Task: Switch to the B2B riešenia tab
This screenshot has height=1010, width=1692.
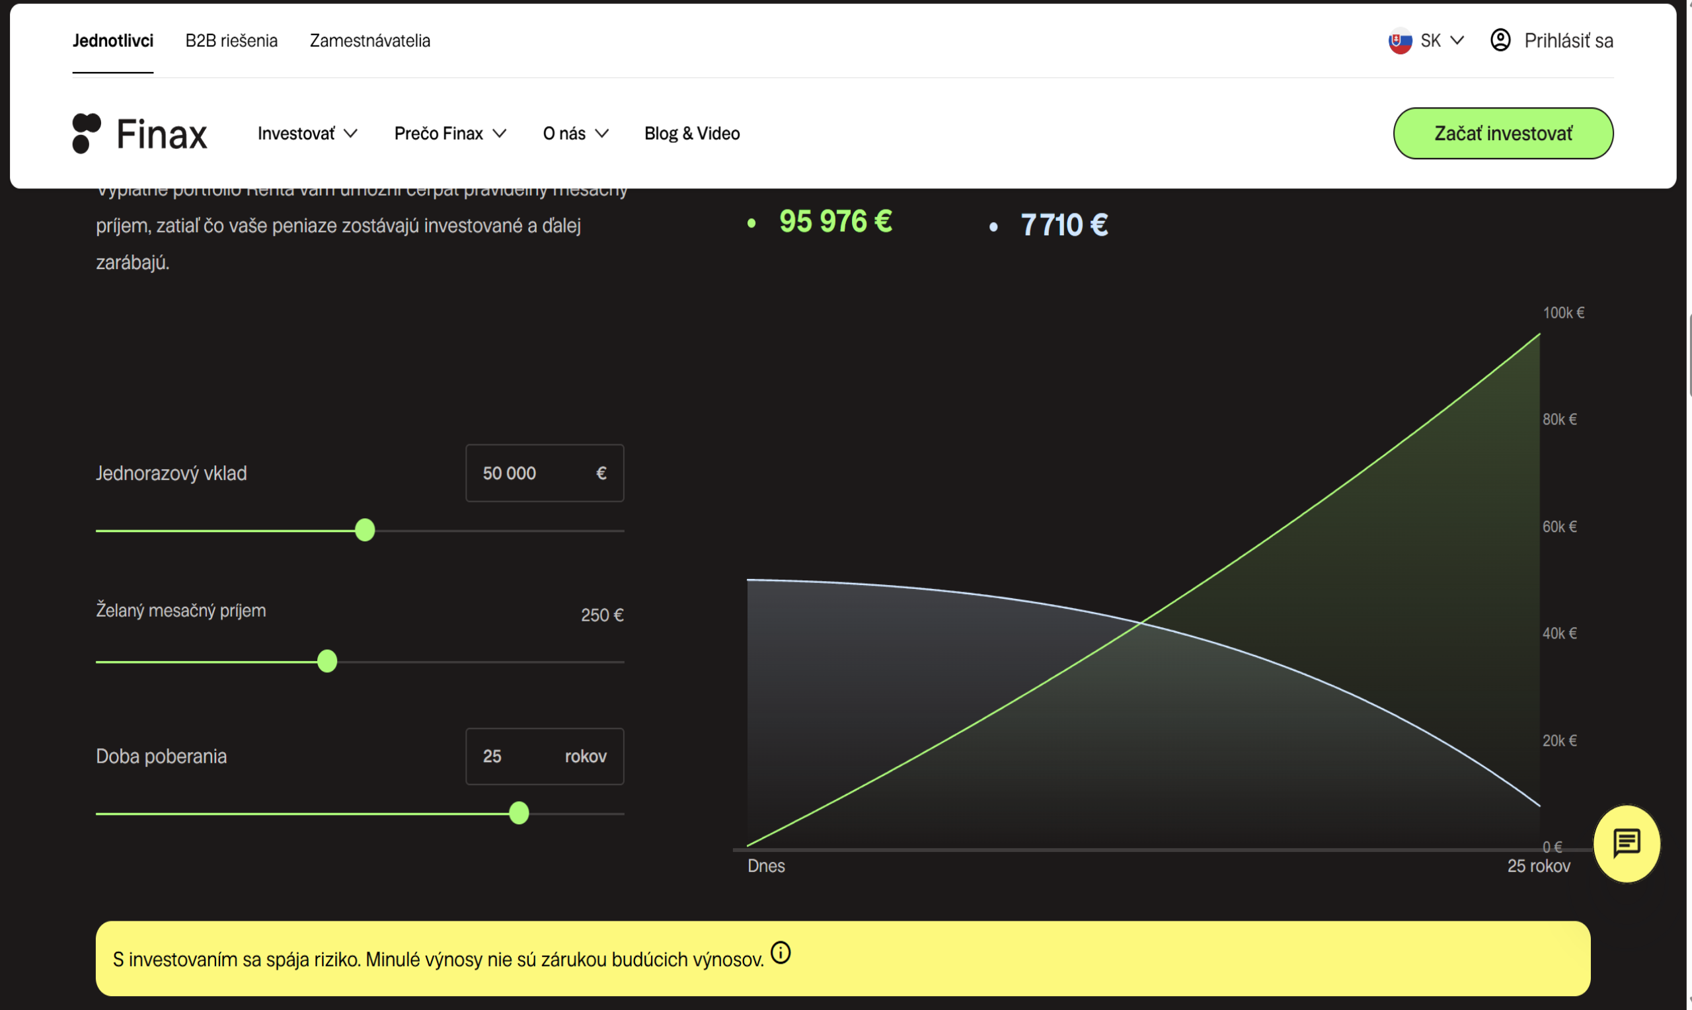Action: click(x=231, y=41)
